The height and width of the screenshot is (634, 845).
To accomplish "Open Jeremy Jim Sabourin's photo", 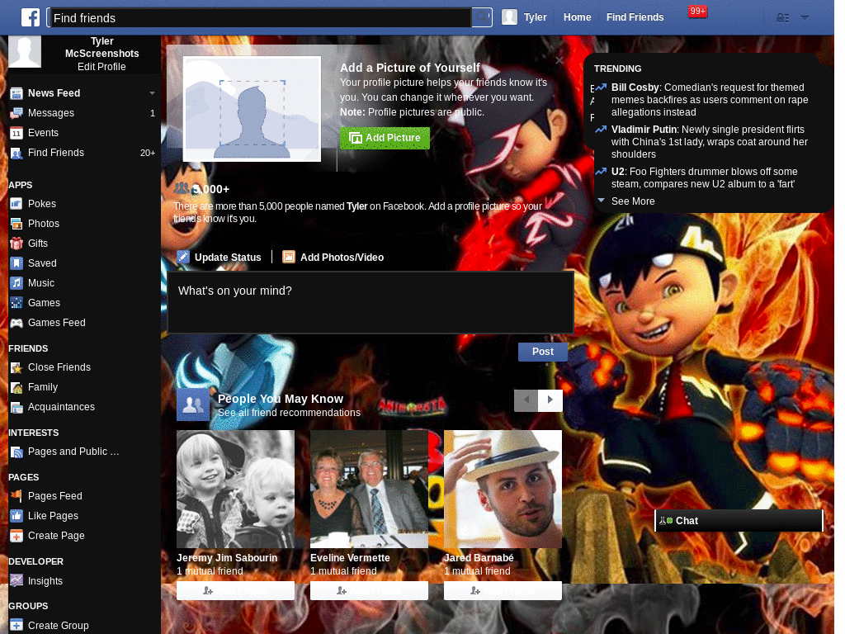I will click(x=235, y=489).
